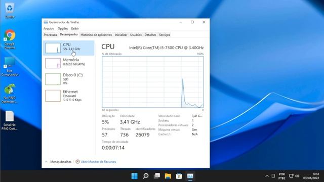Close the Gerenciador de Tarefas window
The height and width of the screenshot is (182, 324).
tap(204, 22)
